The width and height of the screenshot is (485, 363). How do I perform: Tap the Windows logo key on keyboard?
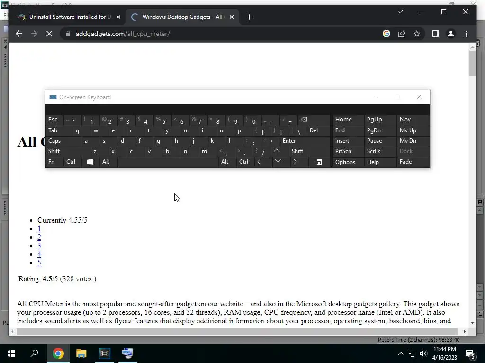(90, 162)
